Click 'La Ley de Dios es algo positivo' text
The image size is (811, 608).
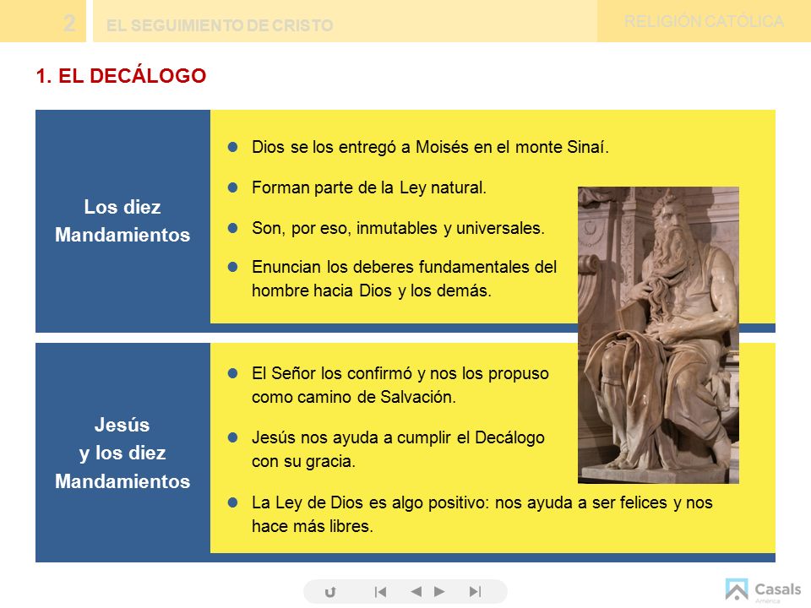pyautogui.click(x=482, y=514)
